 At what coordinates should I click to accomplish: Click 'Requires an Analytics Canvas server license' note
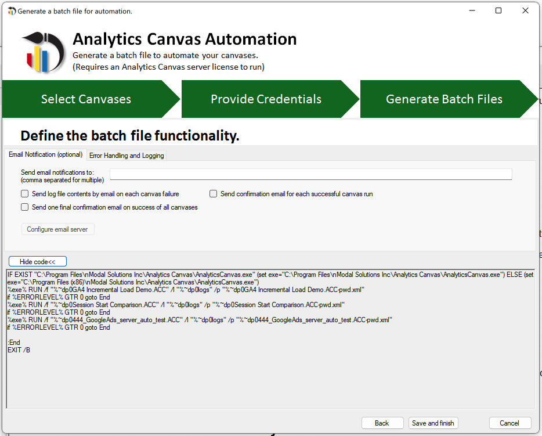(x=169, y=67)
